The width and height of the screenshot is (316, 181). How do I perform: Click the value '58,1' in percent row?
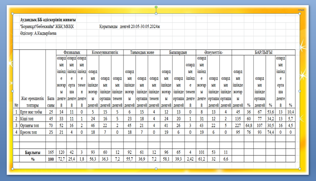pyautogui.click(x=166, y=159)
